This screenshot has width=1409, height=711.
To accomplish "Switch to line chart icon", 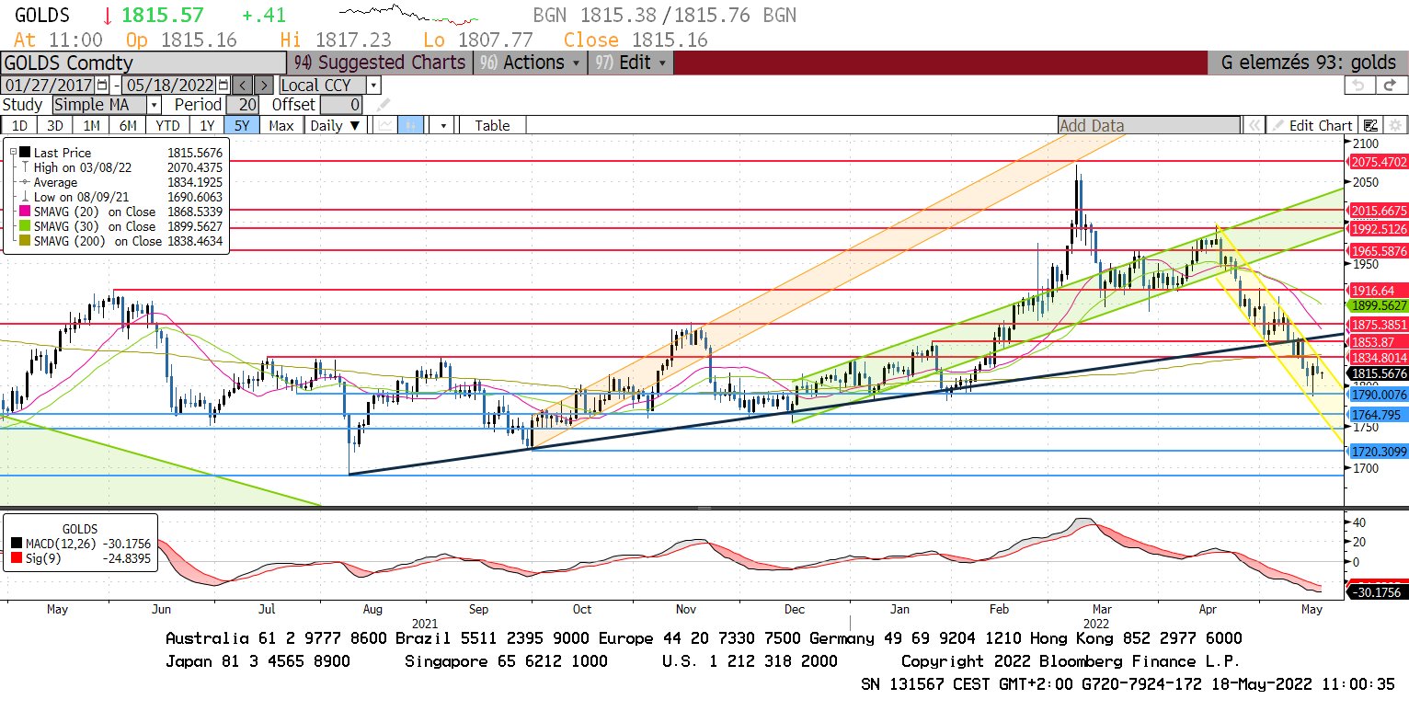I will pos(385,125).
